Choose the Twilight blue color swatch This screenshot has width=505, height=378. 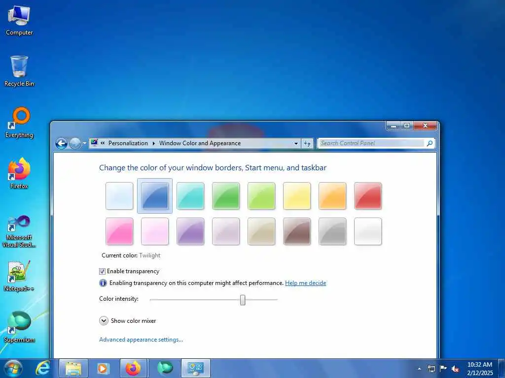(154, 196)
